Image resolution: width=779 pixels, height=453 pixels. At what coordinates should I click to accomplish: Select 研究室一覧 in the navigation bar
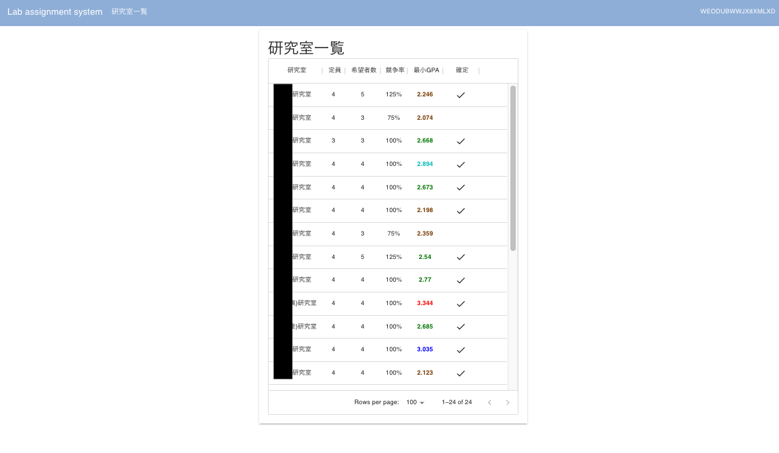coord(129,11)
